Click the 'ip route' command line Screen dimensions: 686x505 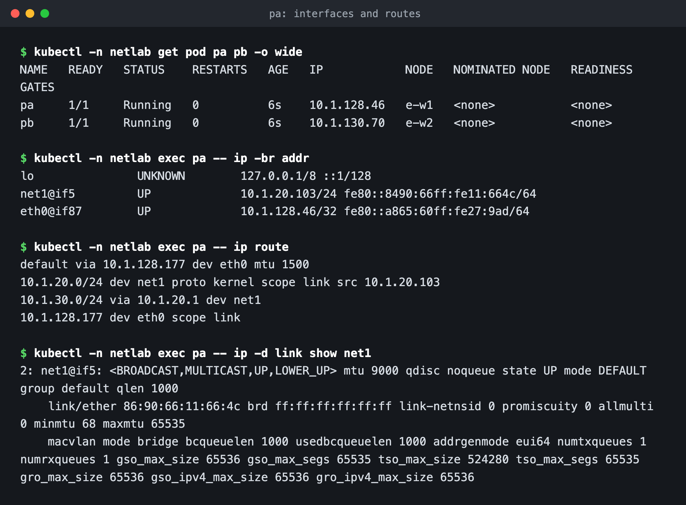click(161, 247)
